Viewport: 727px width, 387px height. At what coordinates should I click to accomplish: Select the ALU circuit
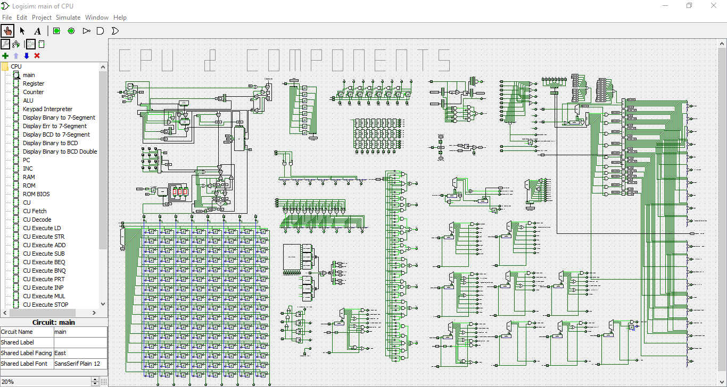(x=28, y=100)
